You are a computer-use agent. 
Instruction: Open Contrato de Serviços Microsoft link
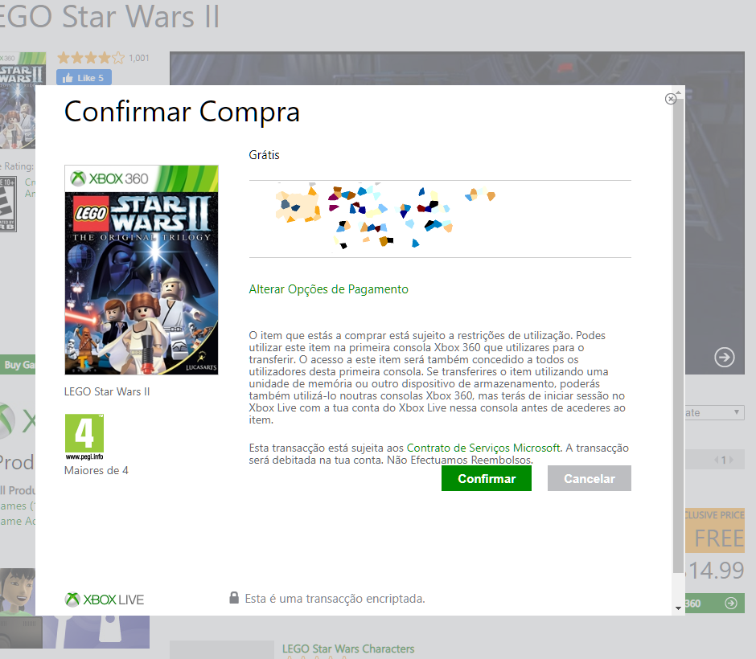point(483,448)
